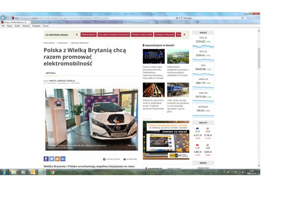Share the article on Twitter
297x223 pixels.
tap(52, 159)
